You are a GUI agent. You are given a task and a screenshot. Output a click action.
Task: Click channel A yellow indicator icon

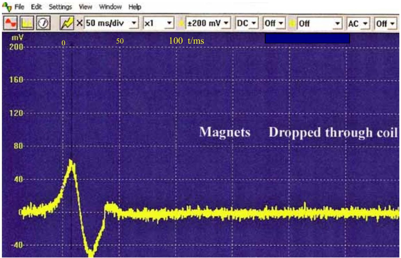tap(181, 23)
